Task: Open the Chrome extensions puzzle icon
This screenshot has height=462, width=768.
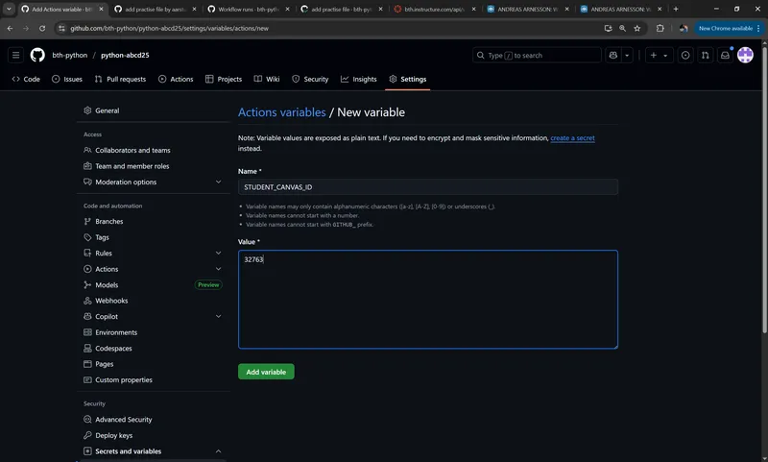Action: click(x=659, y=29)
